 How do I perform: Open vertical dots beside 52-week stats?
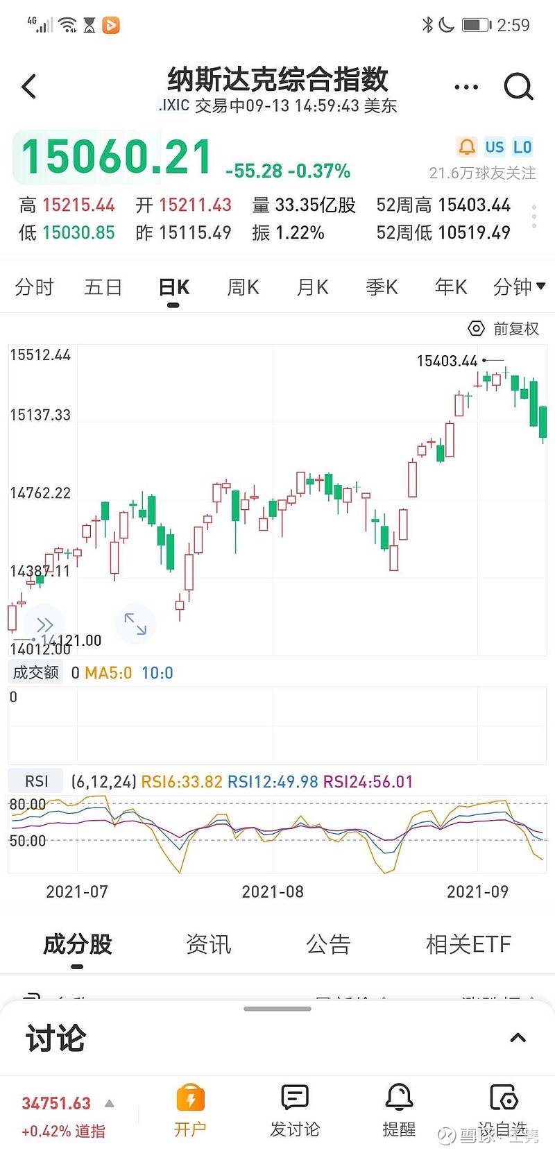pyautogui.click(x=533, y=216)
